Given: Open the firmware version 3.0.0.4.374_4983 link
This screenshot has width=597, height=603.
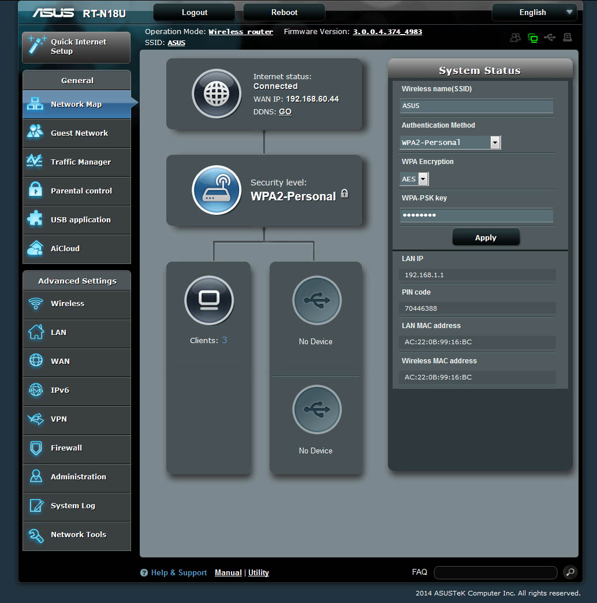Looking at the screenshot, I should click(x=387, y=32).
